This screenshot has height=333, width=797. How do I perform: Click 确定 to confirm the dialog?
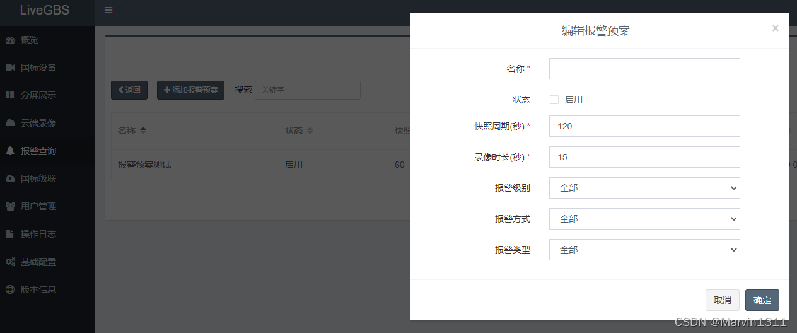click(x=762, y=300)
